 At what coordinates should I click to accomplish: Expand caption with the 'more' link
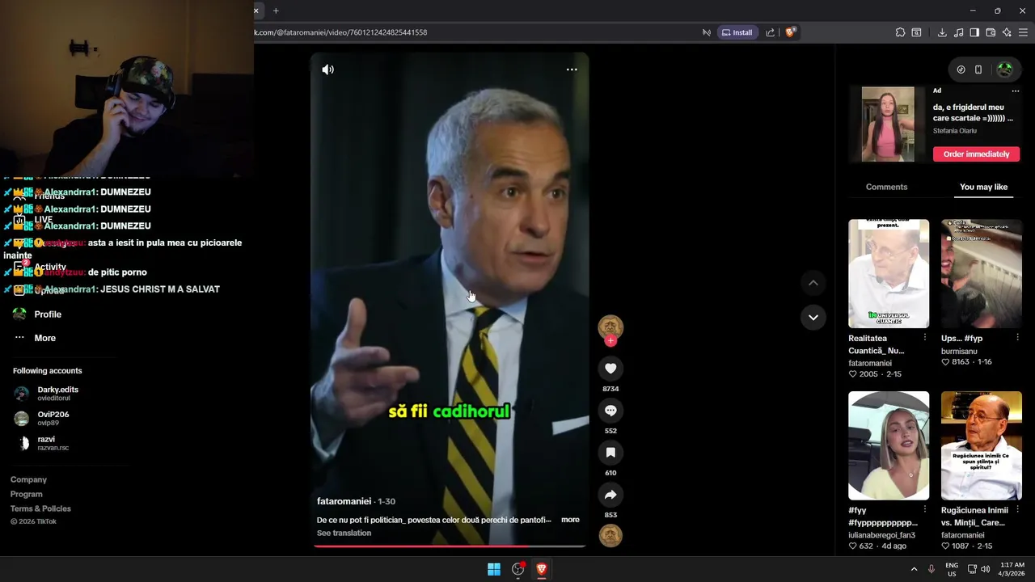click(570, 520)
